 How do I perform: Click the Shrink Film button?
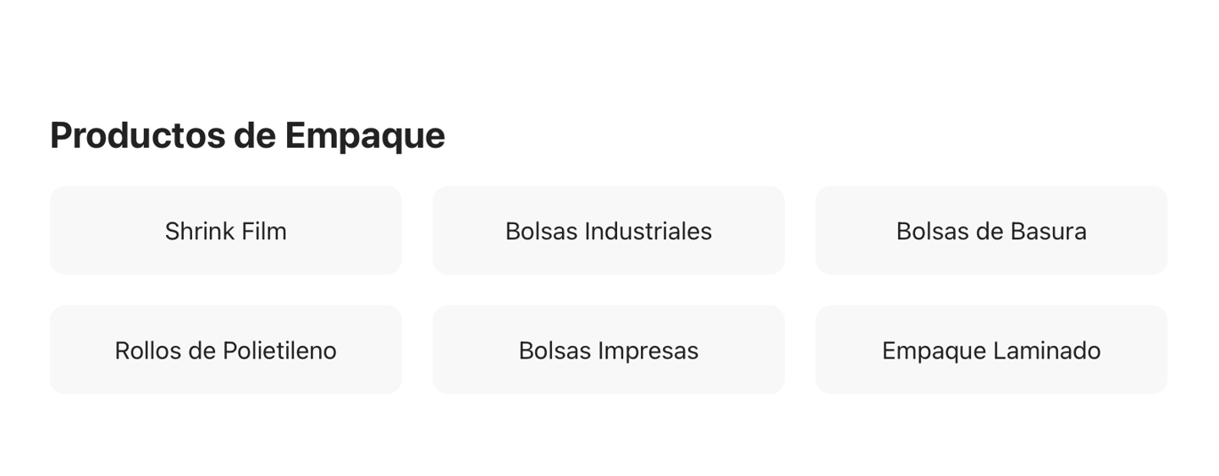coord(225,231)
